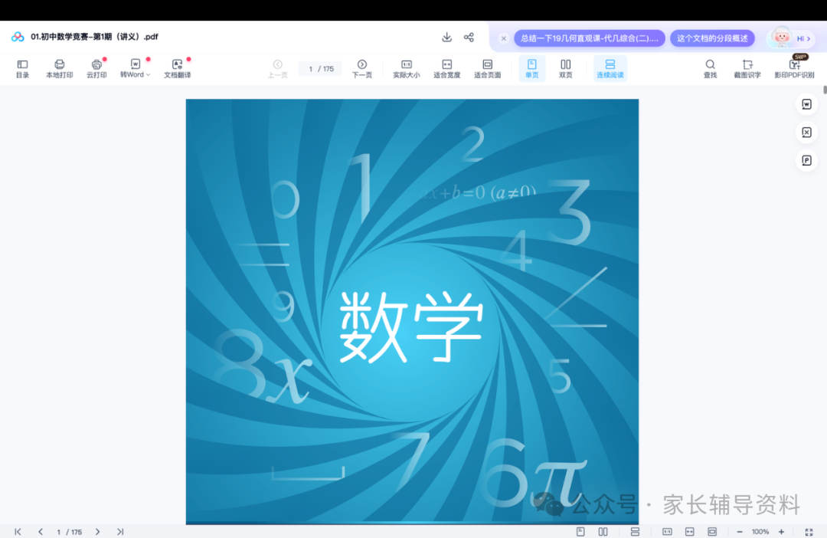The width and height of the screenshot is (827, 538).
Task: Click convert to PPT sidebar icon
Action: [x=806, y=160]
